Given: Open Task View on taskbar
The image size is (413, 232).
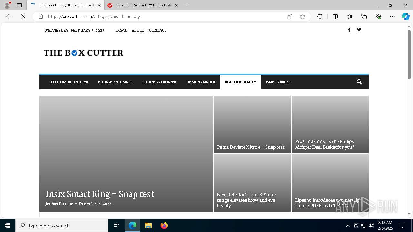Looking at the screenshot, I should pyautogui.click(x=116, y=226).
